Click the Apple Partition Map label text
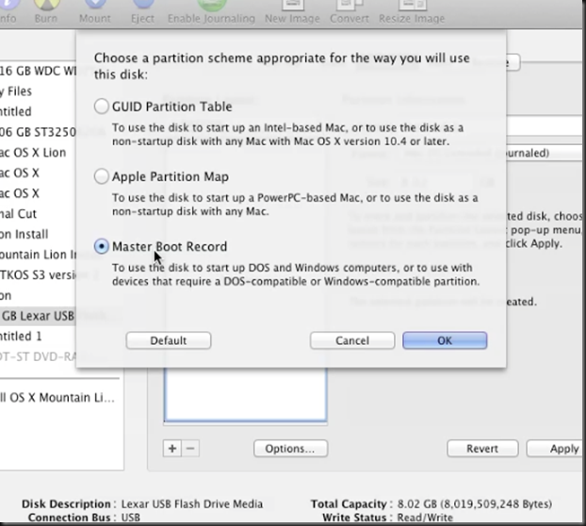Viewport: 586px width, 526px height. [171, 176]
